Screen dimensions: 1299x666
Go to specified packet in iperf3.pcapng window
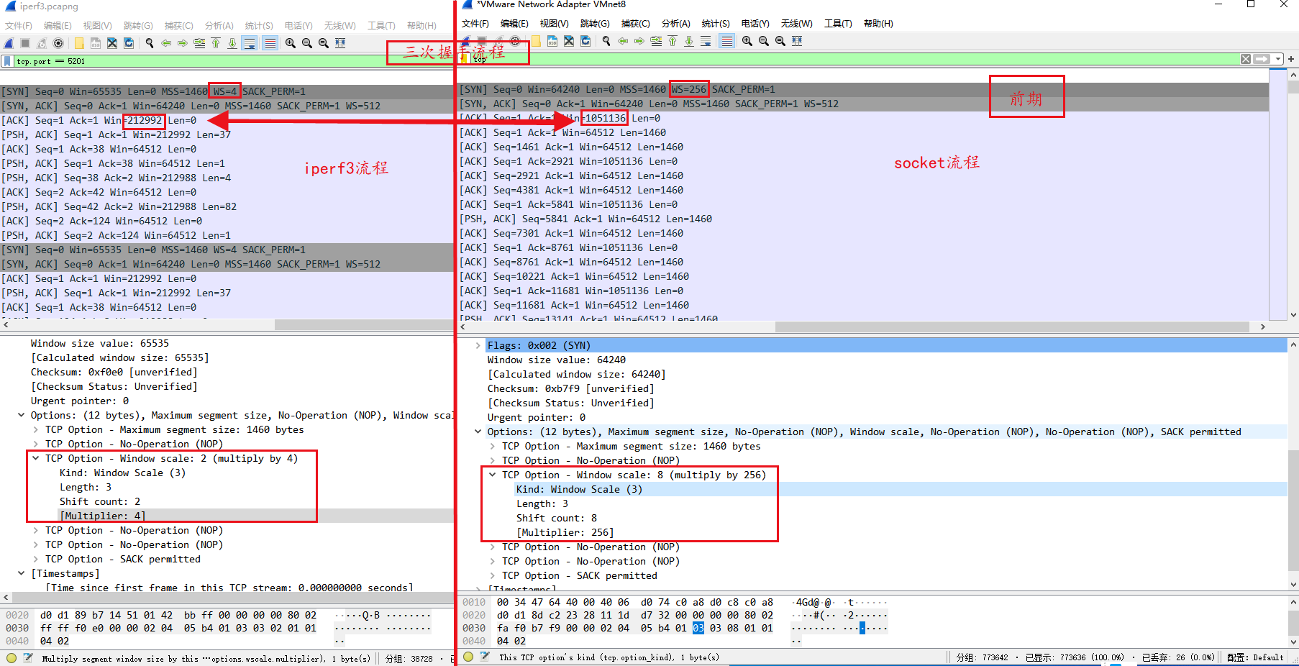click(199, 43)
